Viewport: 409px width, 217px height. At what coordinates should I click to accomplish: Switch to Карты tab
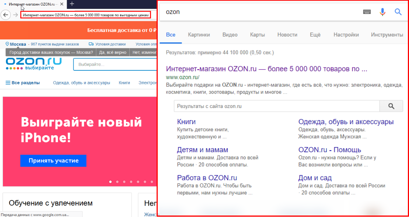[x=258, y=35]
